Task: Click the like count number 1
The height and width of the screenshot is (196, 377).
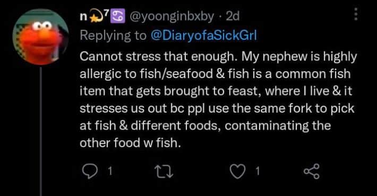Action: pos(258,172)
